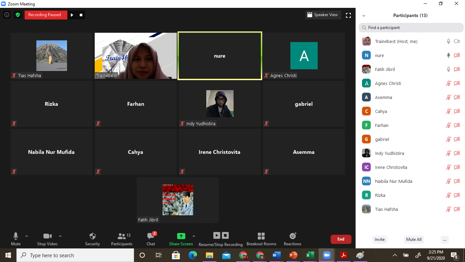
Task: Click the green encryption shield icon
Action: click(17, 15)
